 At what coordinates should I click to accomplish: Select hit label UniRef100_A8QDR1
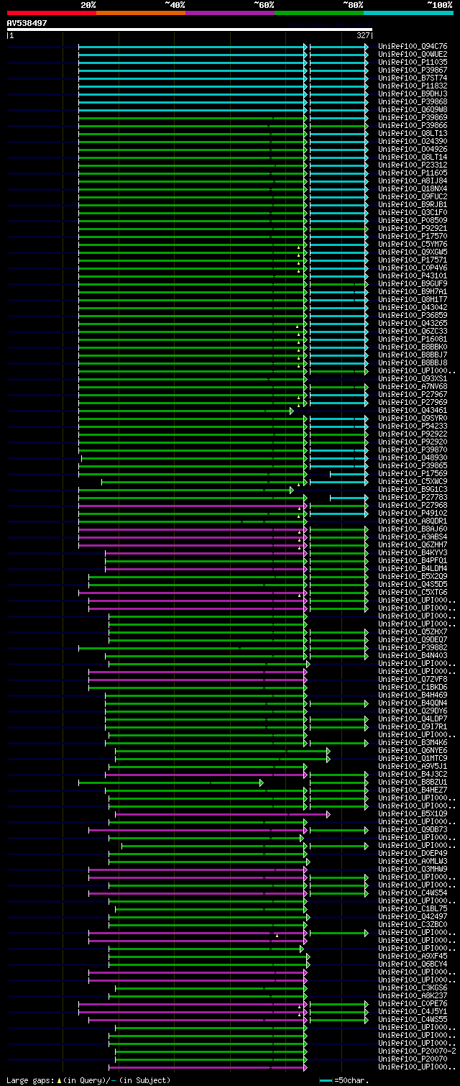[x=413, y=521]
